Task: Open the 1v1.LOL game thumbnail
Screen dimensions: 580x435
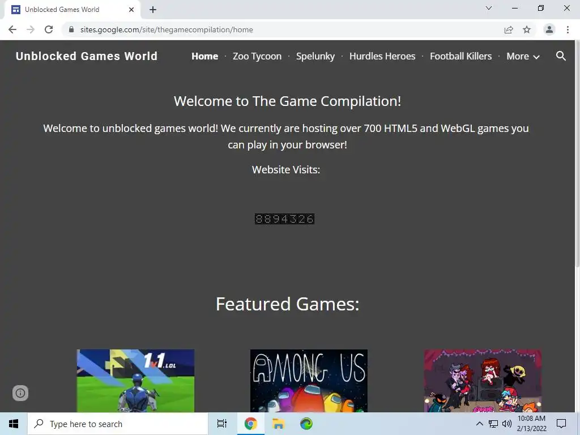Action: point(135,381)
